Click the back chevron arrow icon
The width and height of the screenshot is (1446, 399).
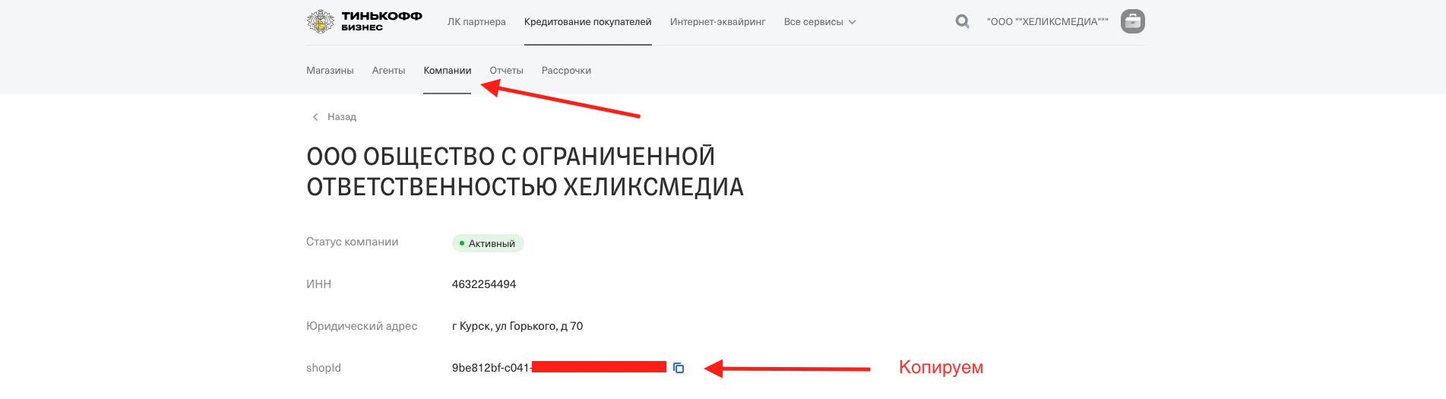coord(315,117)
